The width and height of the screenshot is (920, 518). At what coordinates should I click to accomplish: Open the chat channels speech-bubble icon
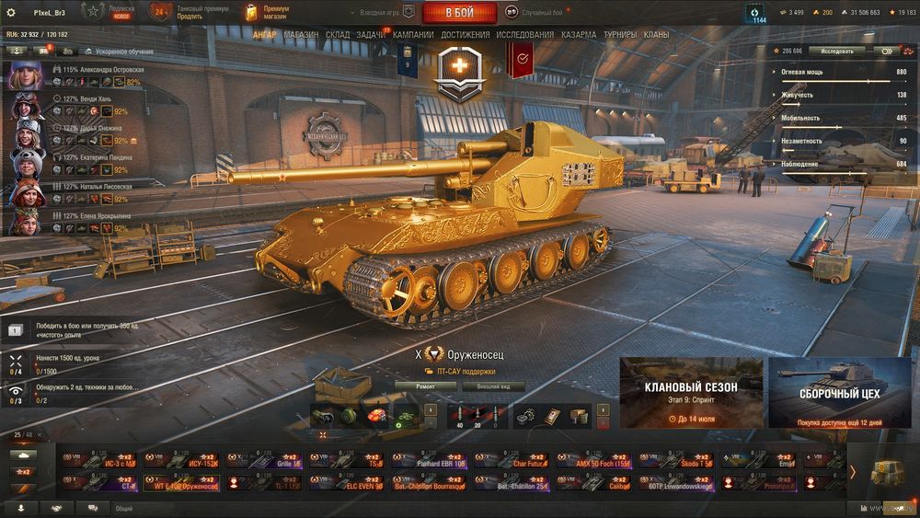(x=93, y=508)
